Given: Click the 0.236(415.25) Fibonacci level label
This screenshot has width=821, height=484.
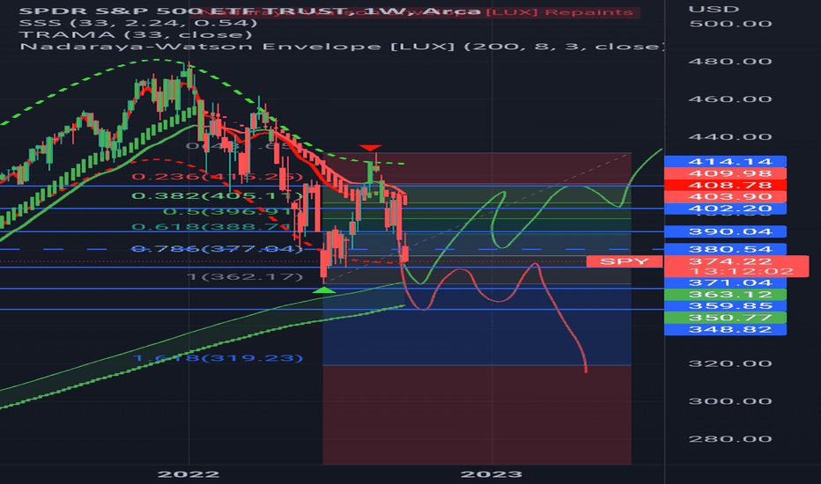Looking at the screenshot, I should 217,177.
